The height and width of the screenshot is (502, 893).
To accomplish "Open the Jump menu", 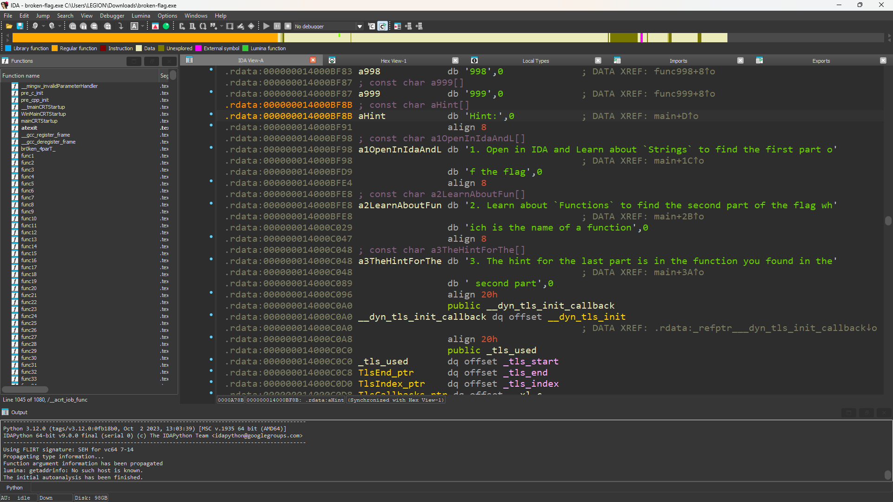I will (x=43, y=16).
